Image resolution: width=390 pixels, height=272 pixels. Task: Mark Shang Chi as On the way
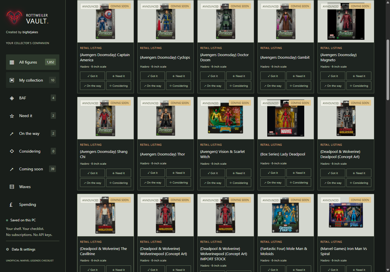point(93,183)
